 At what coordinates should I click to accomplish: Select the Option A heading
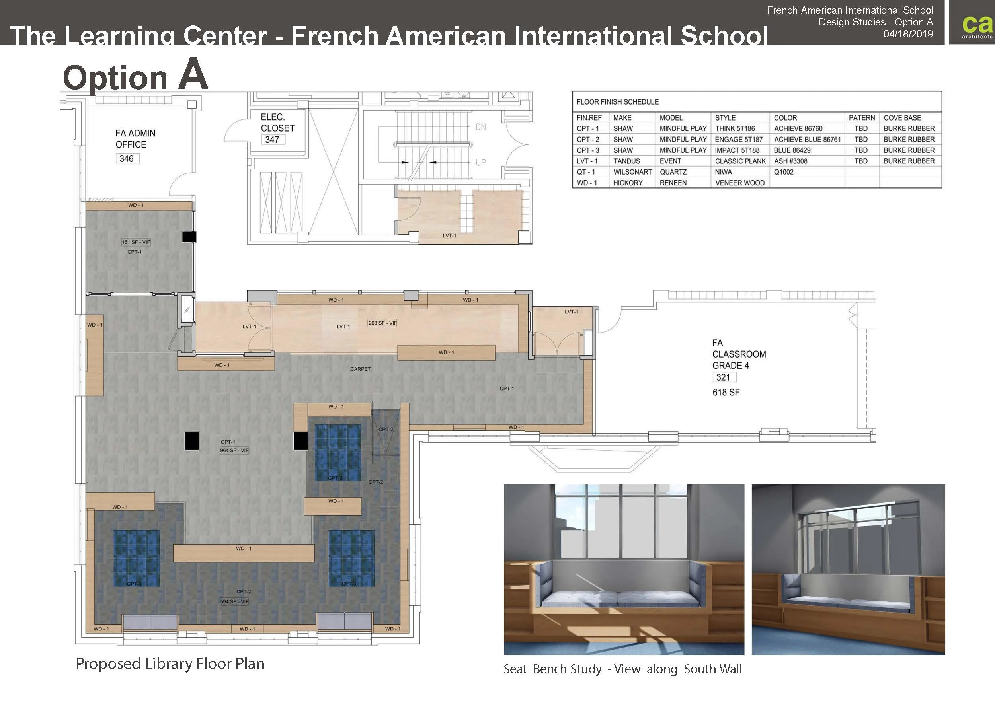tap(134, 77)
